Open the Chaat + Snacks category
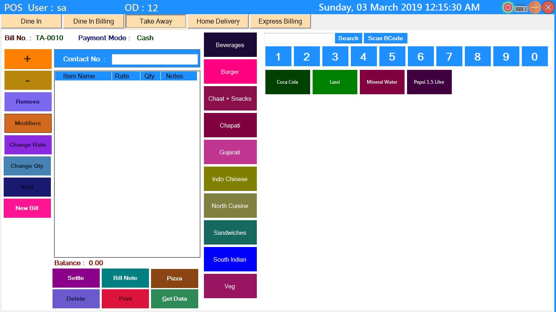 coord(230,98)
